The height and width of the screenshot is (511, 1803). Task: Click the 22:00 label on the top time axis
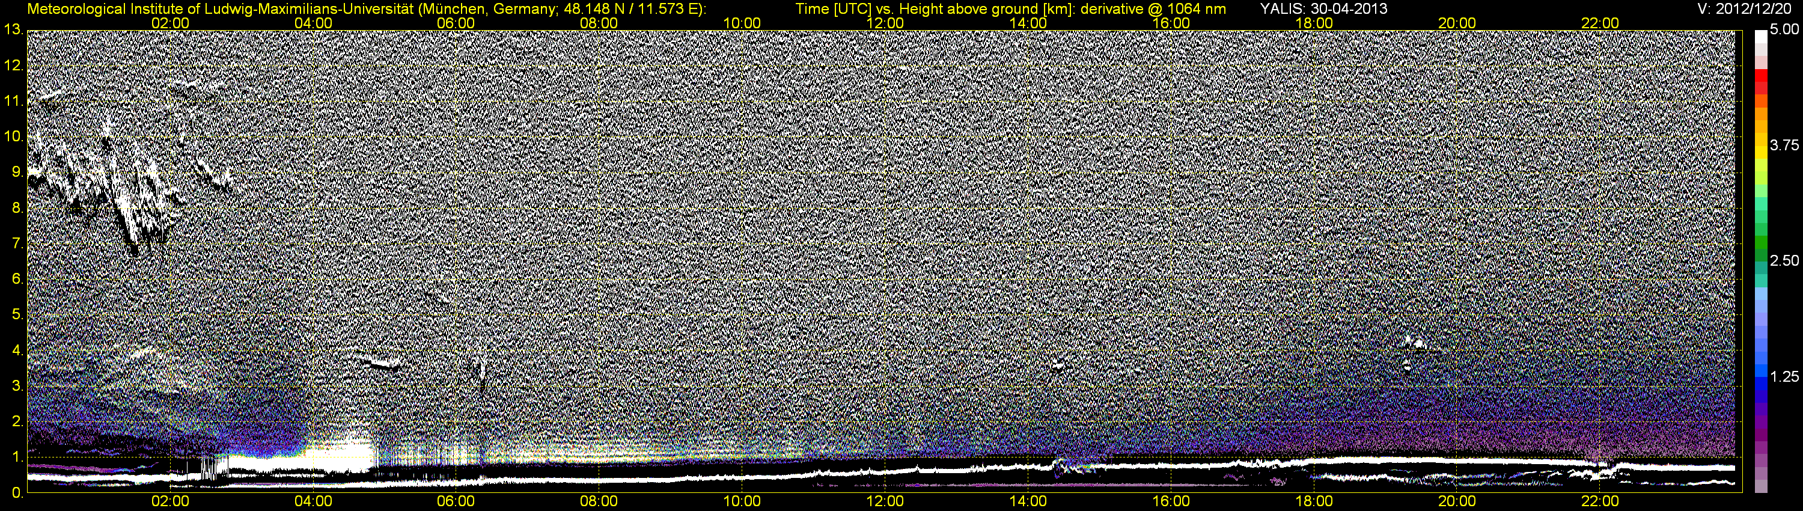[x=1600, y=23]
